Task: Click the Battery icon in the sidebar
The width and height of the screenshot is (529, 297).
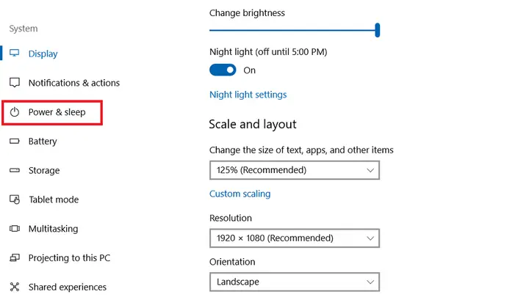Action: point(14,141)
